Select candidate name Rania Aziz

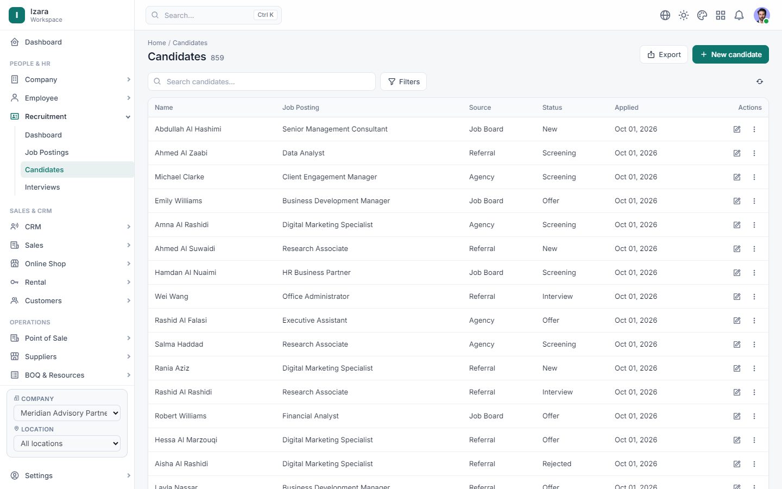[x=172, y=368]
